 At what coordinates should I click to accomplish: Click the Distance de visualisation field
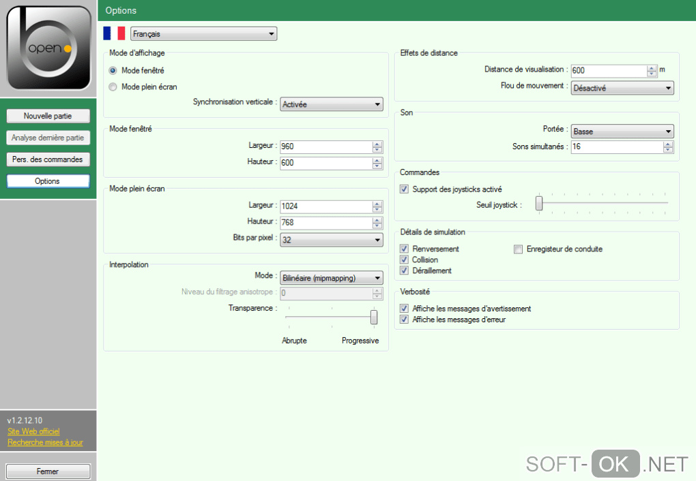point(608,70)
